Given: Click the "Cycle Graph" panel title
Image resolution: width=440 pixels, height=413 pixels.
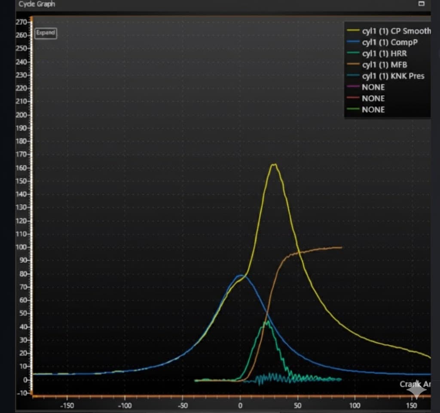Looking at the screenshot, I should click(37, 4).
